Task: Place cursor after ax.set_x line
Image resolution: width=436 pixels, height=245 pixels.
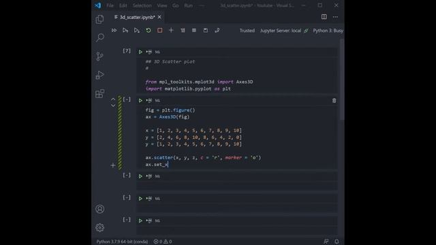Action: (168, 165)
